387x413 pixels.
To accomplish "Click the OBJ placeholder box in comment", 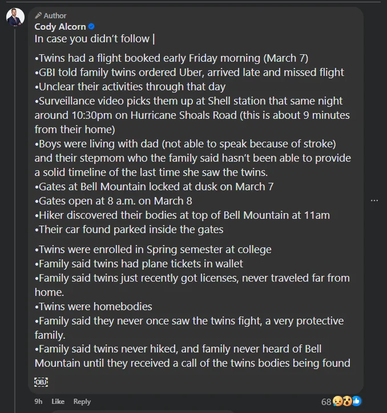I will 41,382.
